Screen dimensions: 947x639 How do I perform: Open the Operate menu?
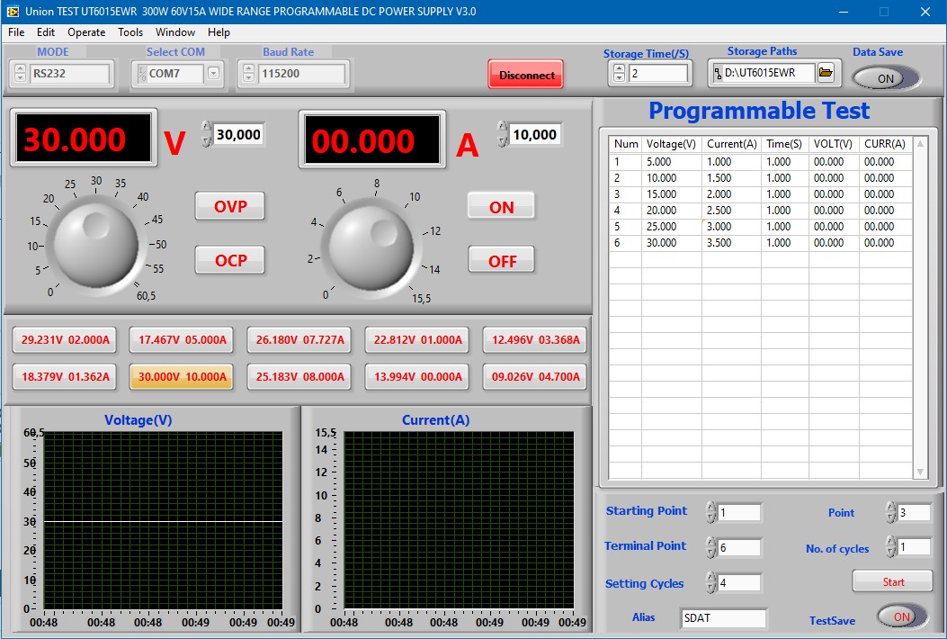86,32
